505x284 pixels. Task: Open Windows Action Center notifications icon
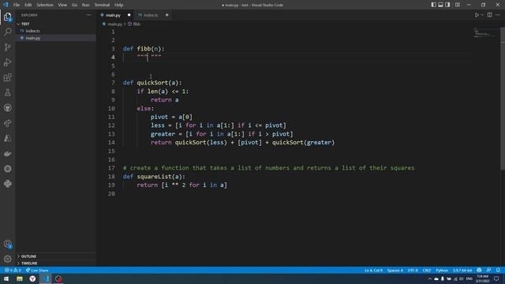(x=496, y=278)
